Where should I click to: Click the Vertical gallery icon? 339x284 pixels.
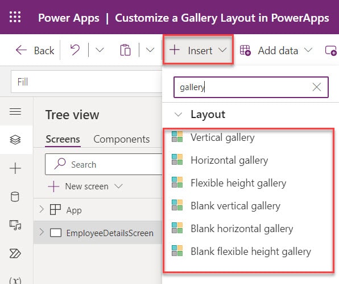177,136
